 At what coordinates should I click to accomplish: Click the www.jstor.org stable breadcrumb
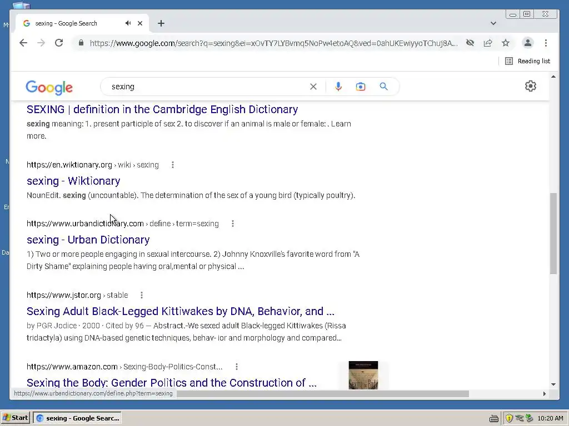77,295
